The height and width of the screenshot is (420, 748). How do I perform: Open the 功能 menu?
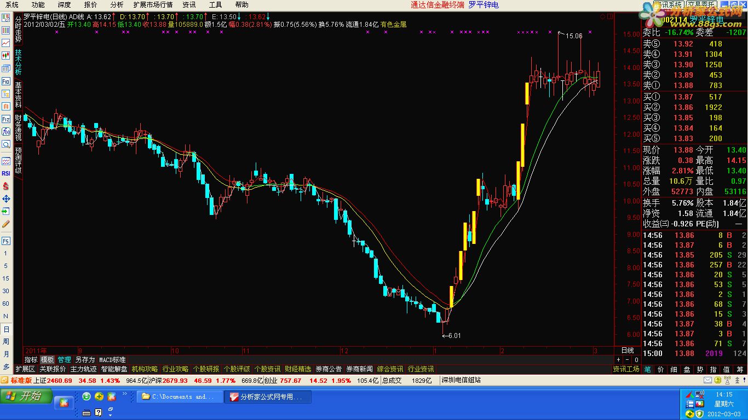pos(38,5)
